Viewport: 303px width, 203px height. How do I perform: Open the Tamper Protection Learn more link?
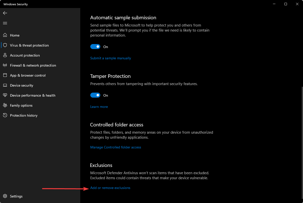point(99,107)
